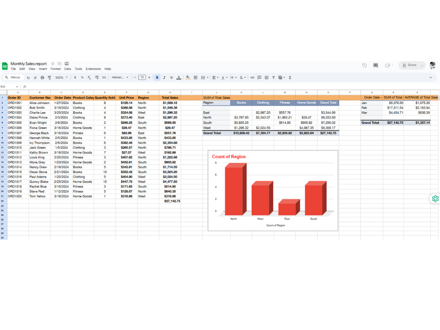
Task: Open the Data menu
Action: coord(68,69)
